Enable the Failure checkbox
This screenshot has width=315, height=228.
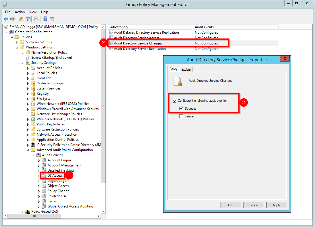[181, 116]
